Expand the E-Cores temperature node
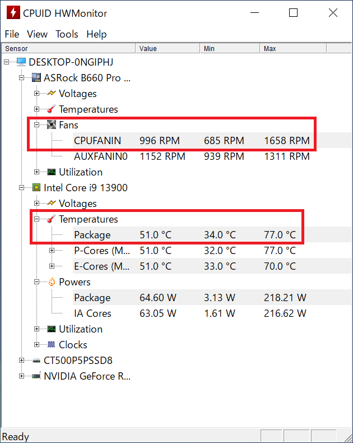 52,266
